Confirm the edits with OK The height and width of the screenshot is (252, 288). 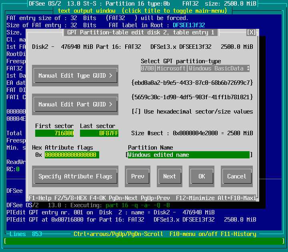point(201,176)
